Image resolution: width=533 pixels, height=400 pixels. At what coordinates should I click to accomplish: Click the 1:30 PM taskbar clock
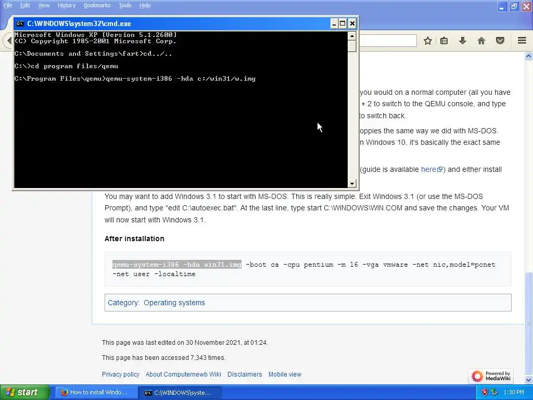514,392
